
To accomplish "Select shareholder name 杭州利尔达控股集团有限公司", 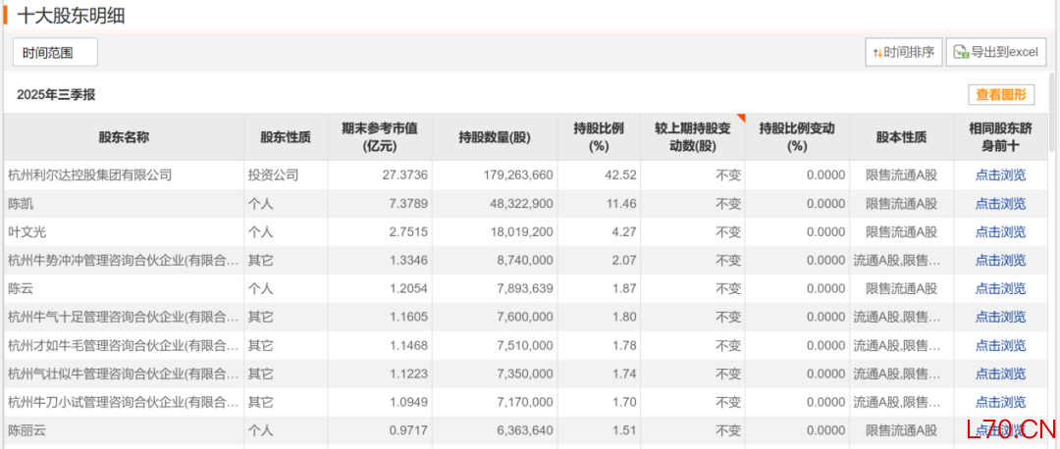I will click(90, 175).
